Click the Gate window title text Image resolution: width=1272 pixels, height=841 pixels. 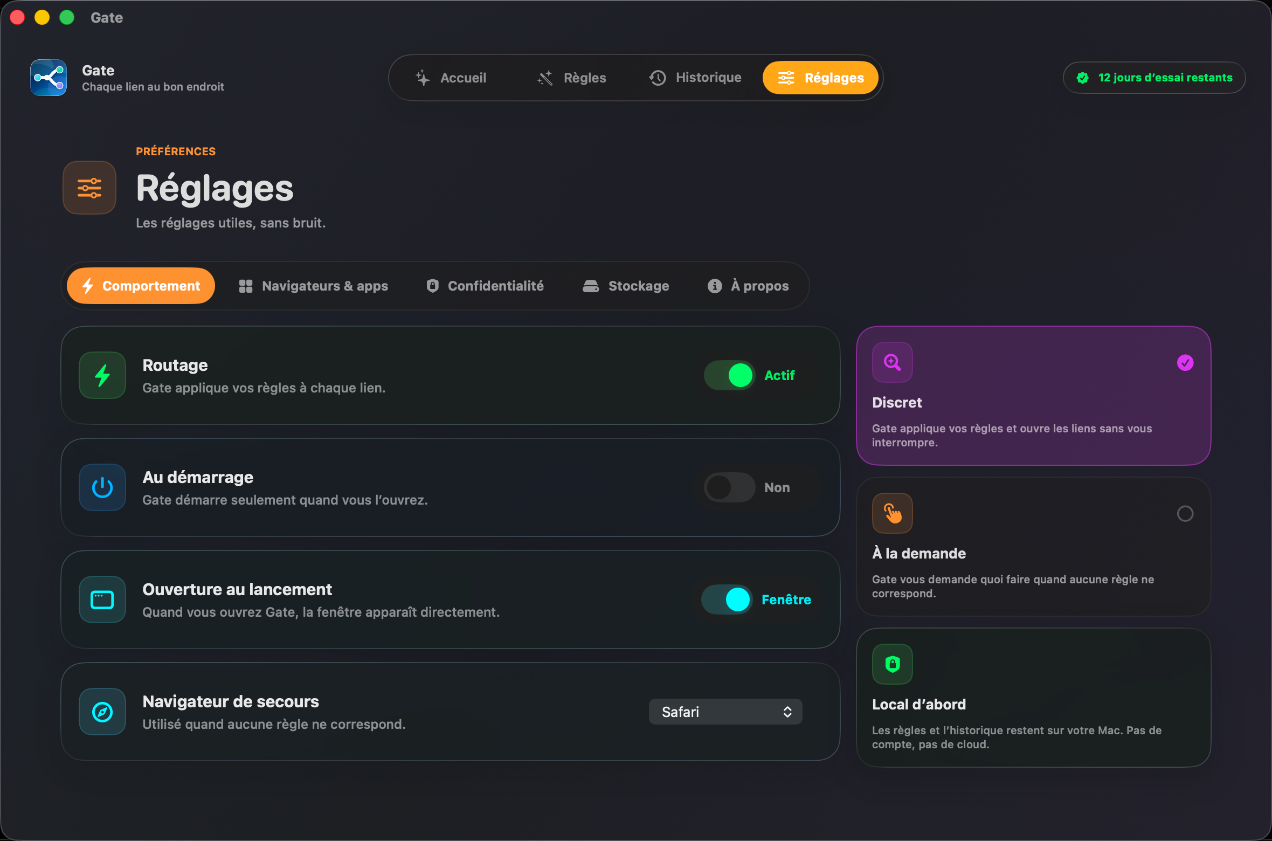(x=107, y=18)
